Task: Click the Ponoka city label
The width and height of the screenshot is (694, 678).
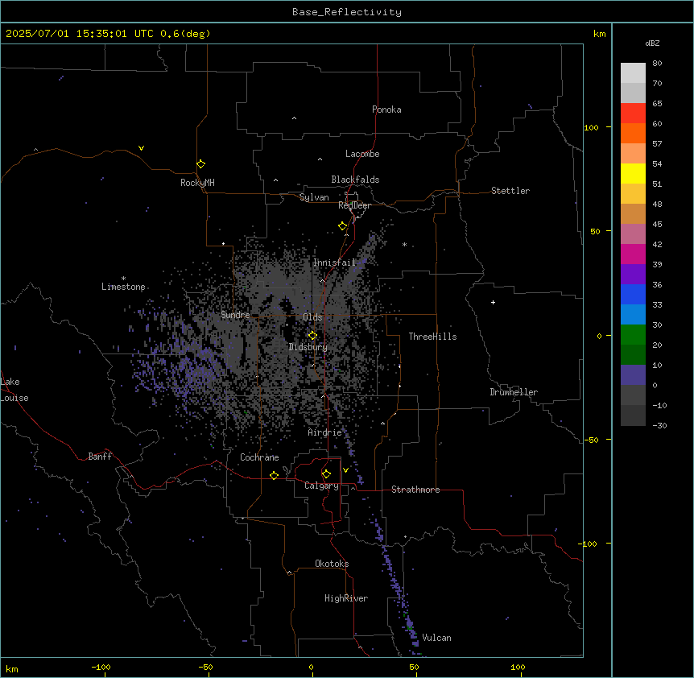Action: 386,110
